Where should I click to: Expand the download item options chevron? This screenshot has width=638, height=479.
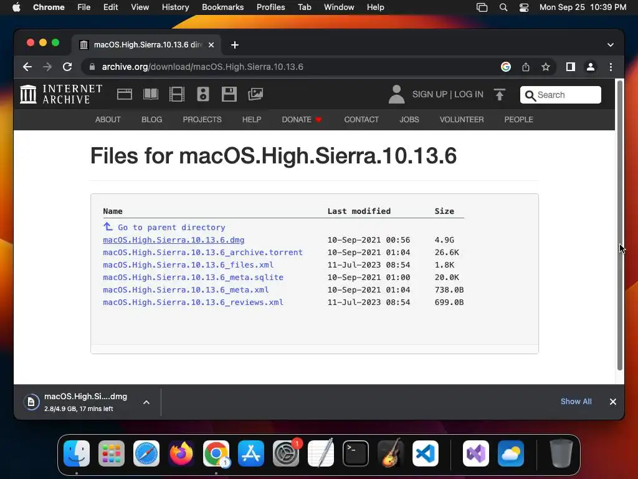[146, 402]
